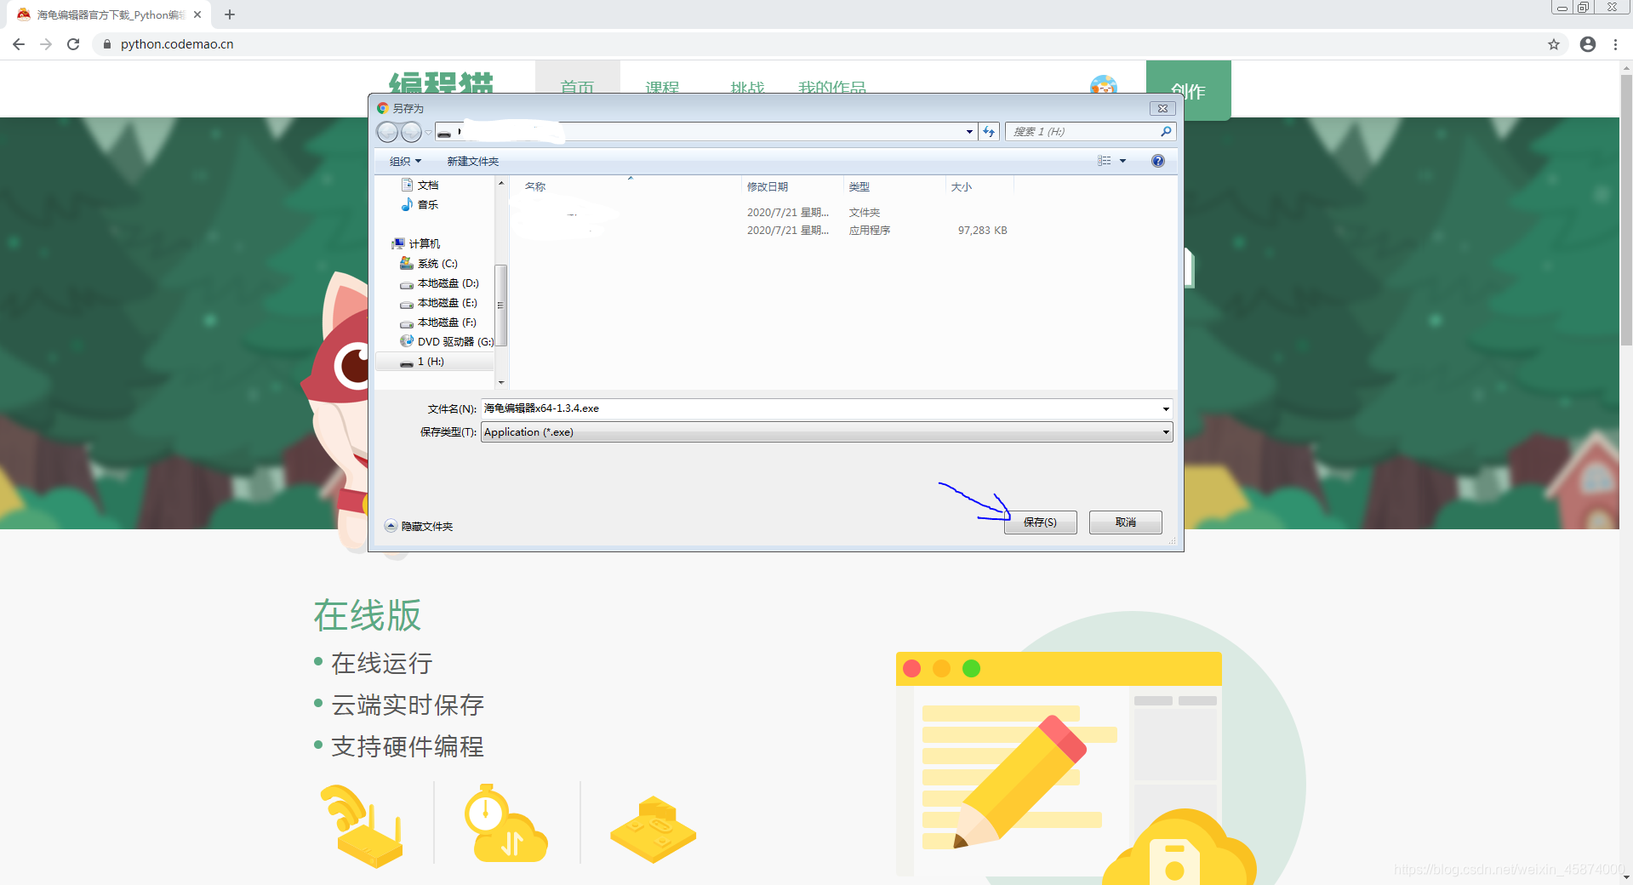The width and height of the screenshot is (1633, 885).
Task: Click navigation tree scroll down arrow
Action: pyautogui.click(x=500, y=383)
